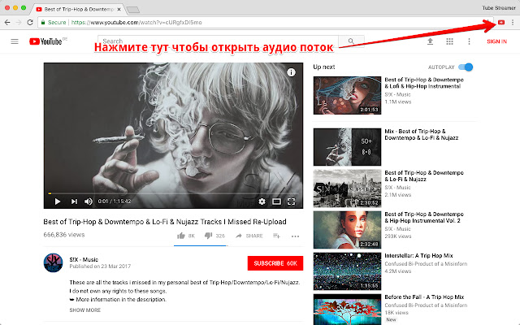
Task: Switch to theater mode
Action: (276, 201)
